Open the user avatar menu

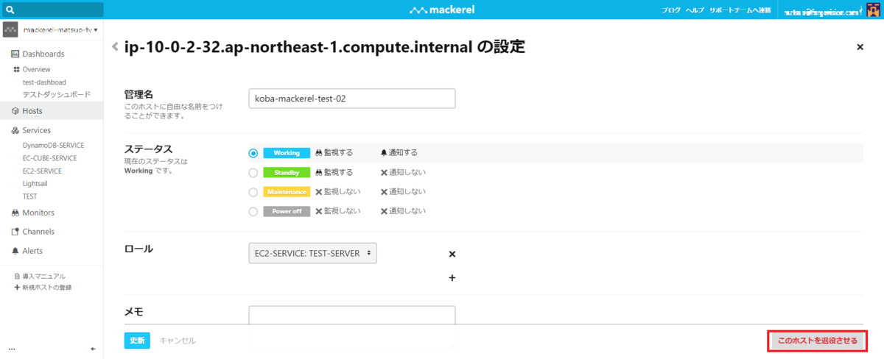coord(874,10)
